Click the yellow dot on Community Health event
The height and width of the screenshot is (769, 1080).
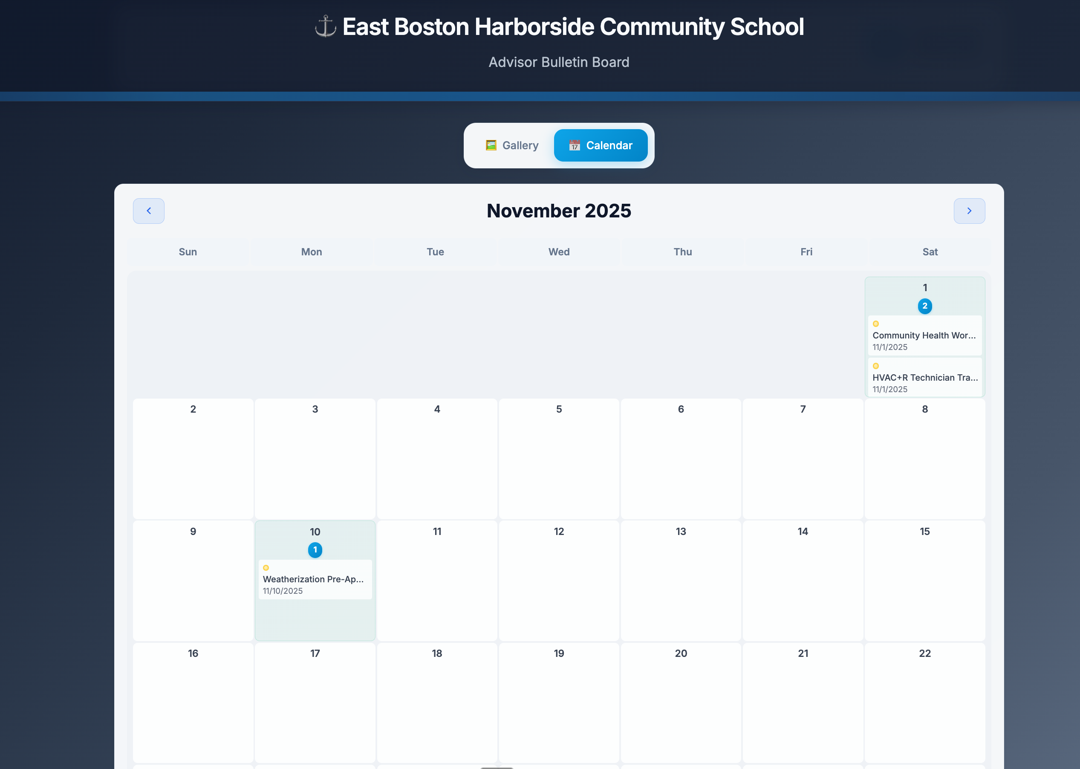tap(876, 324)
